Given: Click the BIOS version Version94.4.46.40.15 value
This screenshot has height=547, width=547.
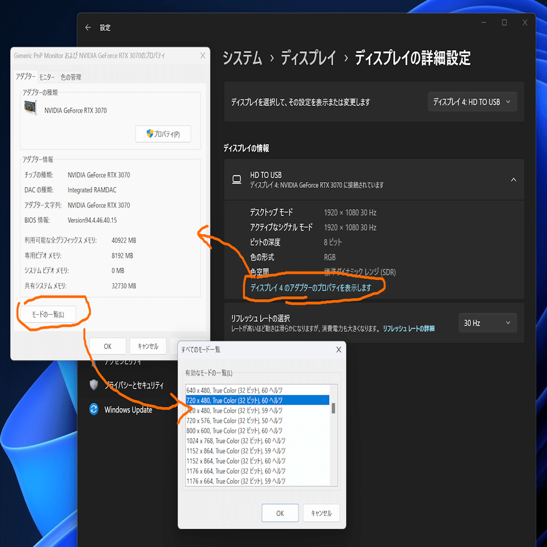Looking at the screenshot, I should 92,220.
